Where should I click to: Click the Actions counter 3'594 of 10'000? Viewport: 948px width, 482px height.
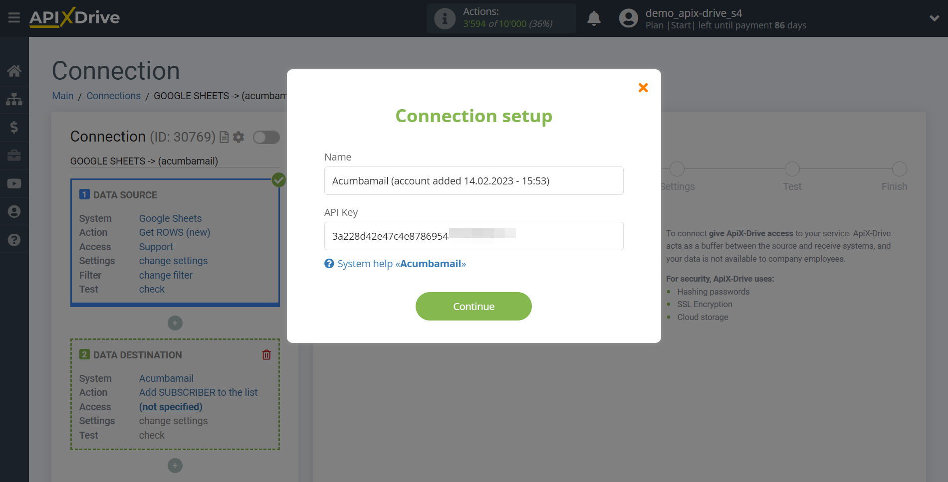coord(507,24)
